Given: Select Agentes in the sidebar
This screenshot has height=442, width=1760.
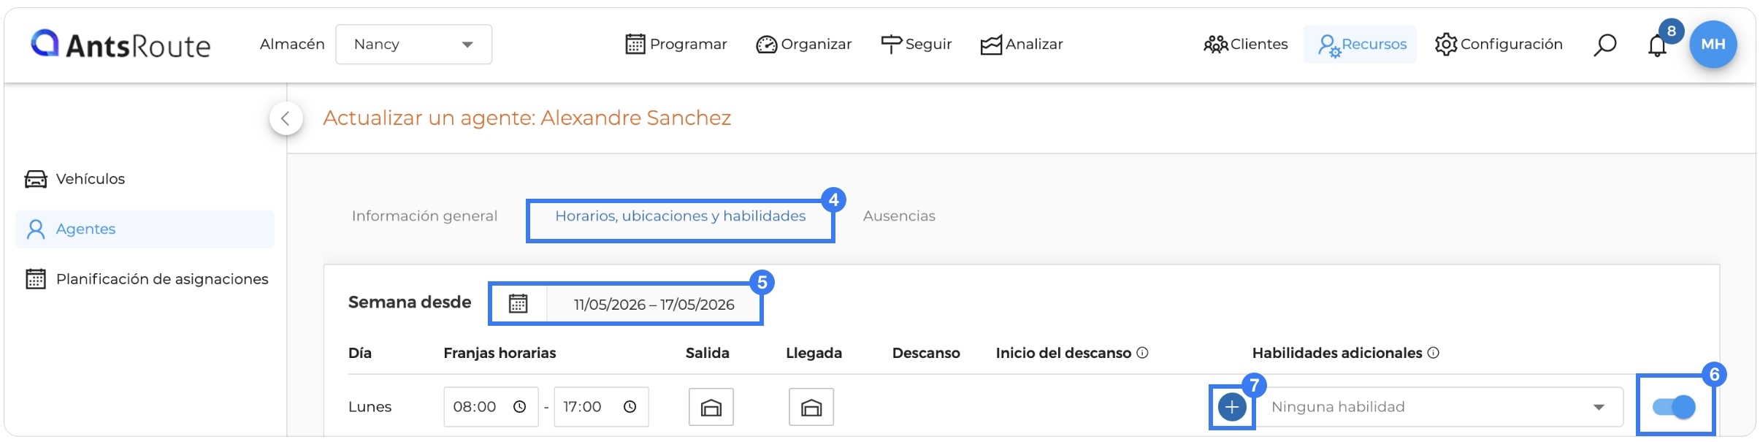Looking at the screenshot, I should coord(145,229).
